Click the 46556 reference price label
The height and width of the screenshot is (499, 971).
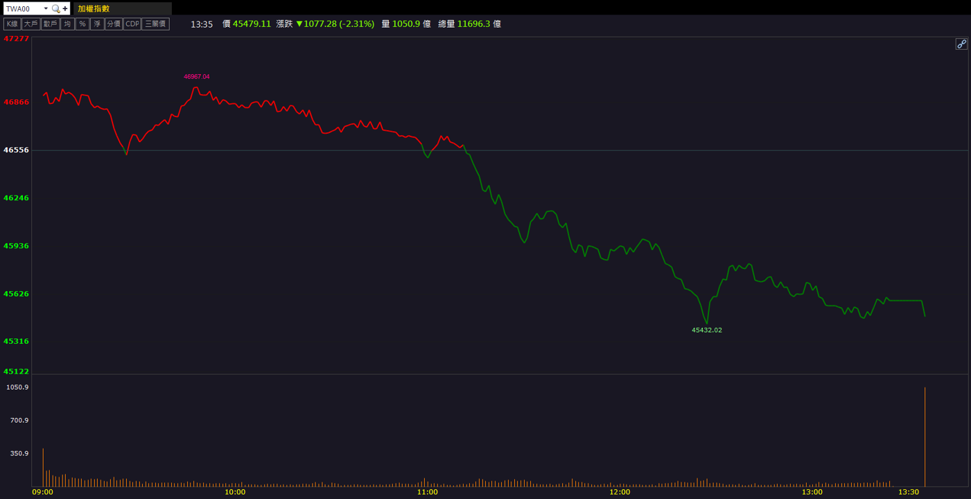[x=17, y=150]
